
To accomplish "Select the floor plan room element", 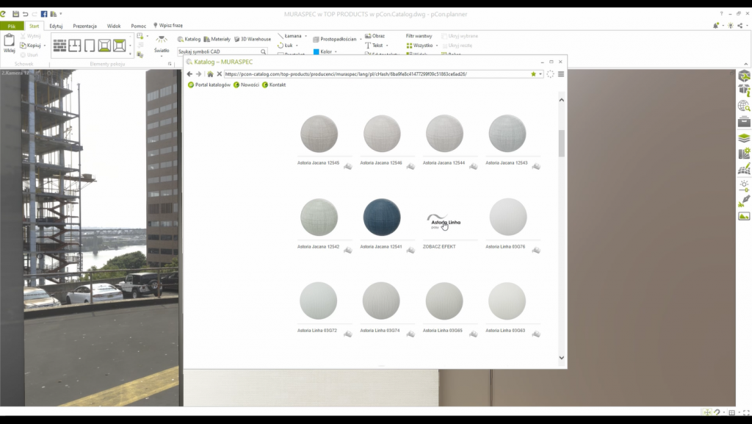I will [75, 46].
